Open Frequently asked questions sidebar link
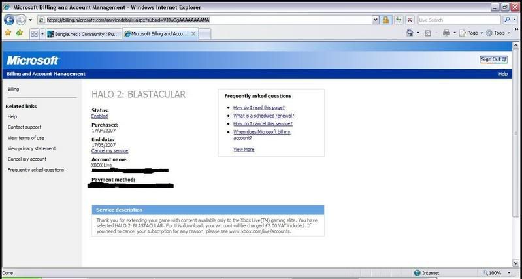The height and width of the screenshot is (279, 522). point(36,170)
